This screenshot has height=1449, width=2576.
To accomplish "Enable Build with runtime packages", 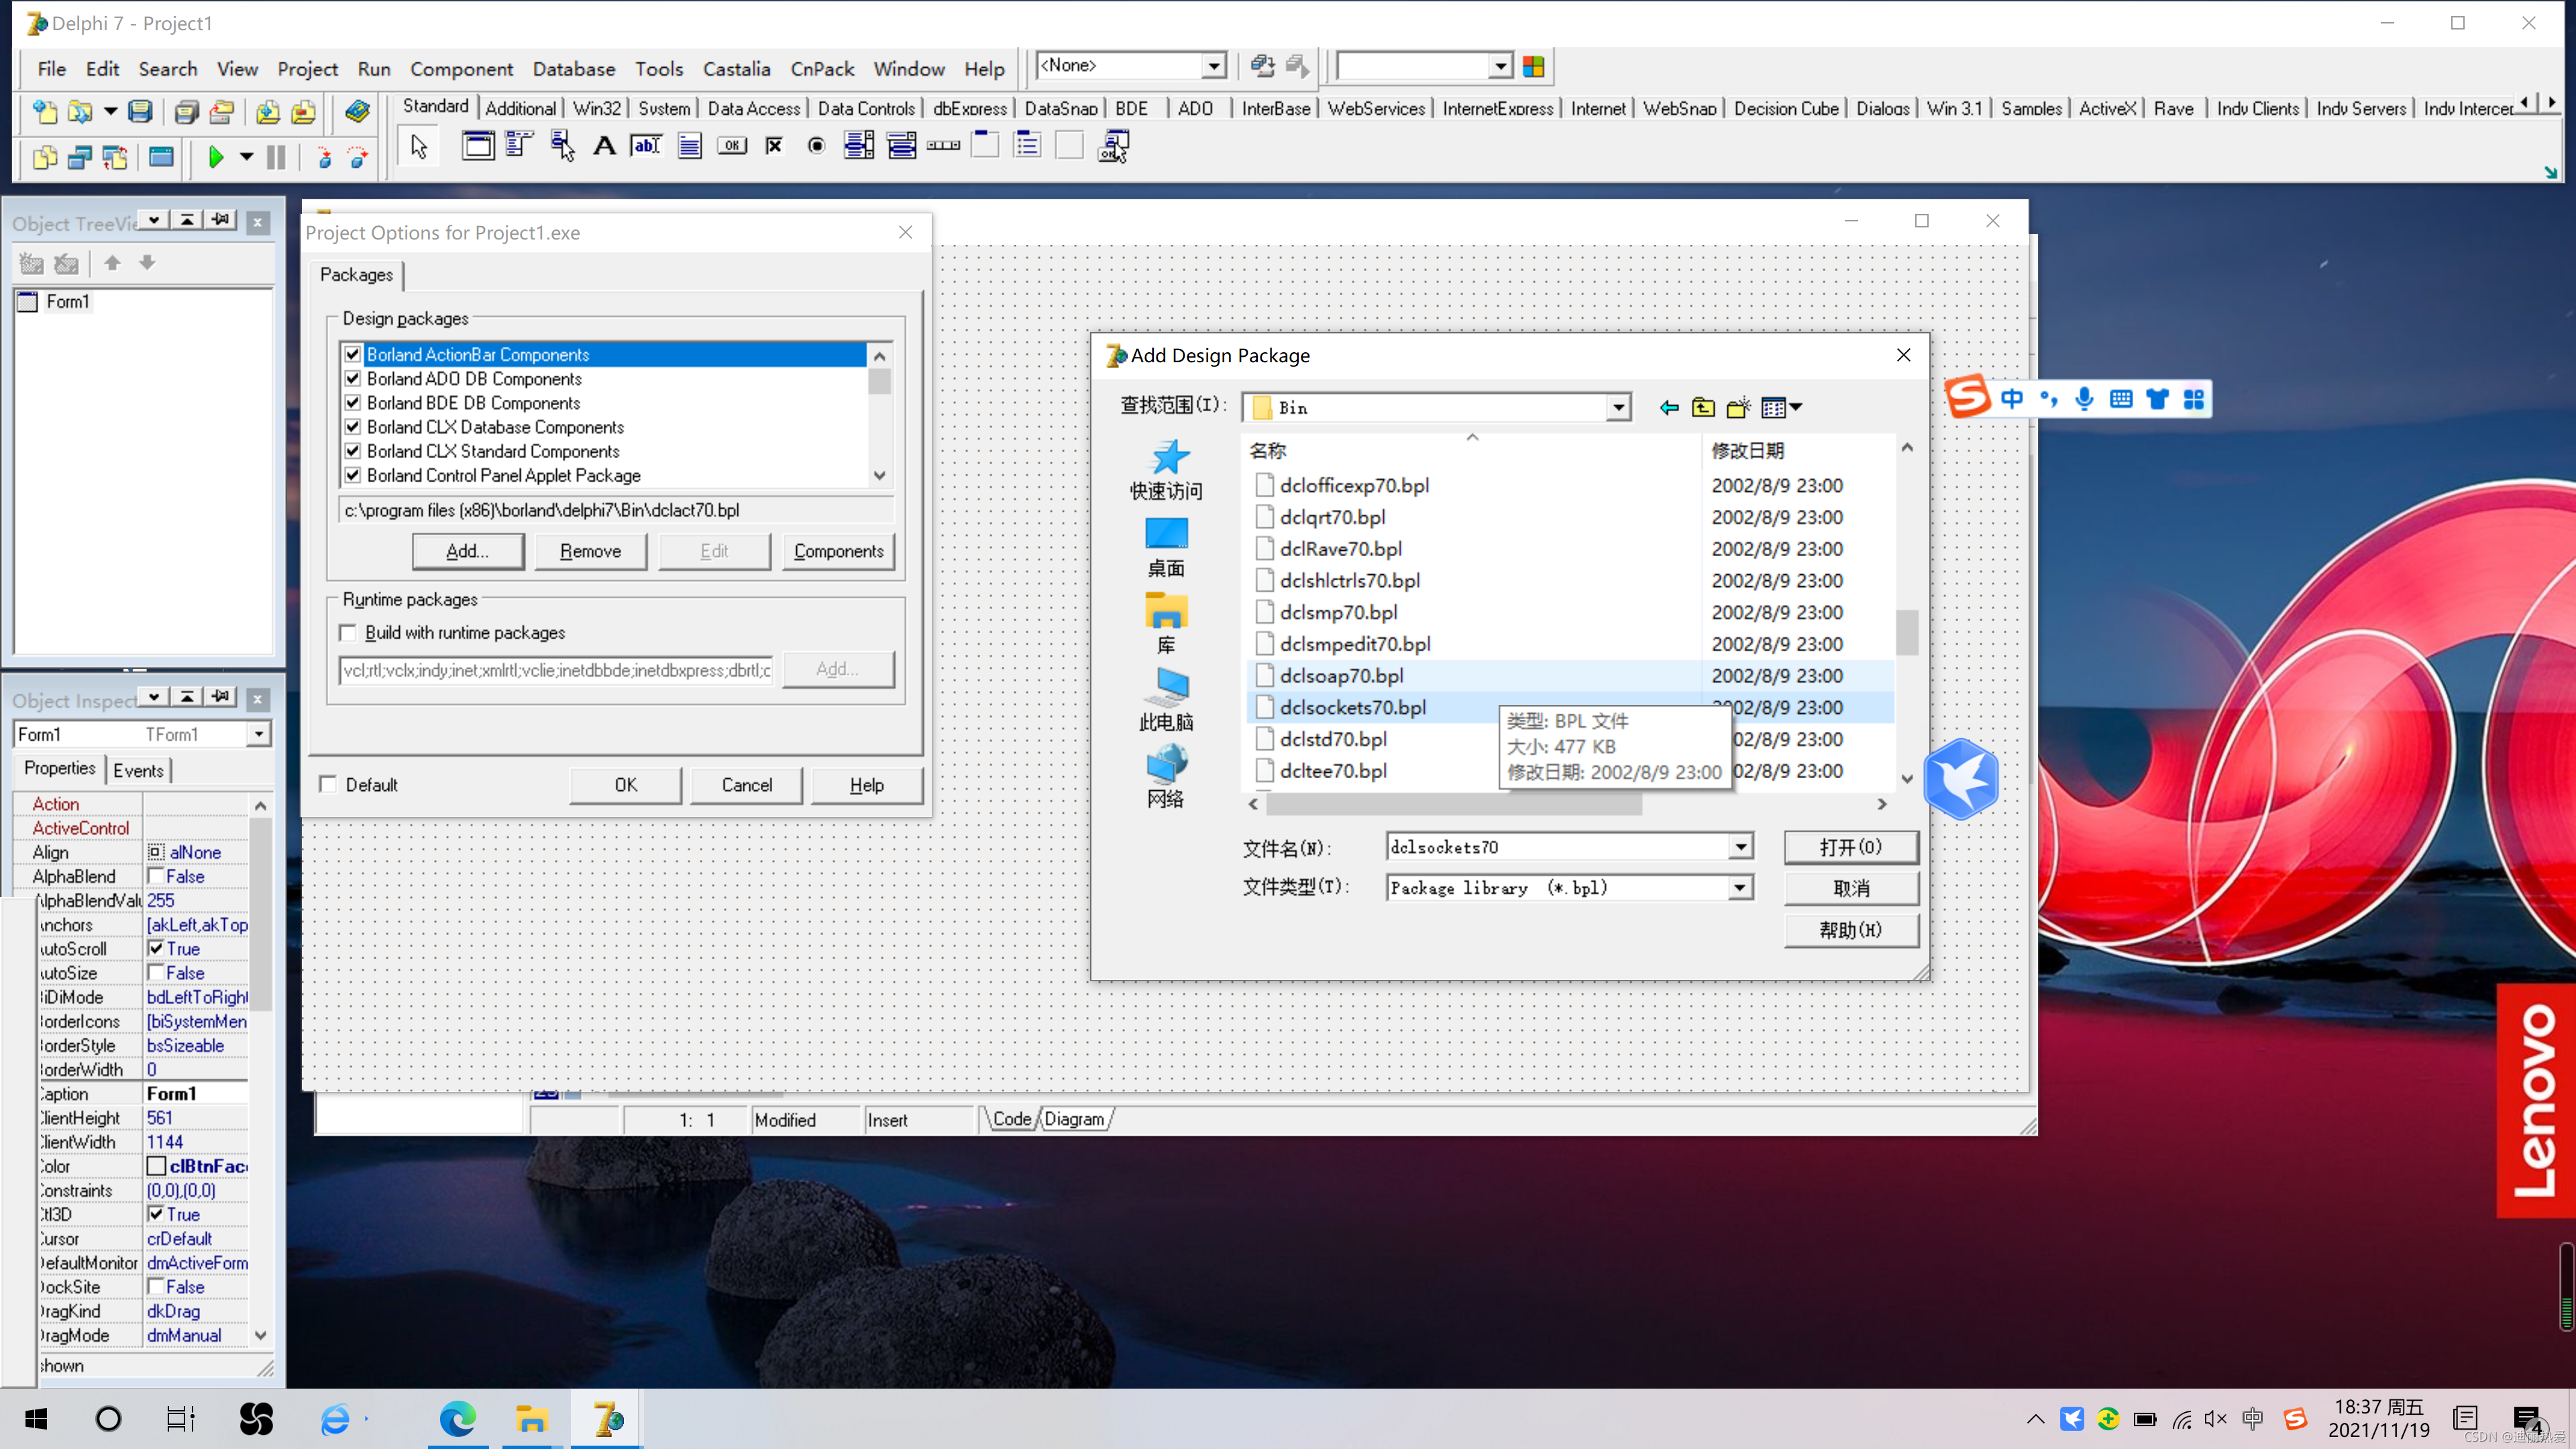I will [x=349, y=633].
